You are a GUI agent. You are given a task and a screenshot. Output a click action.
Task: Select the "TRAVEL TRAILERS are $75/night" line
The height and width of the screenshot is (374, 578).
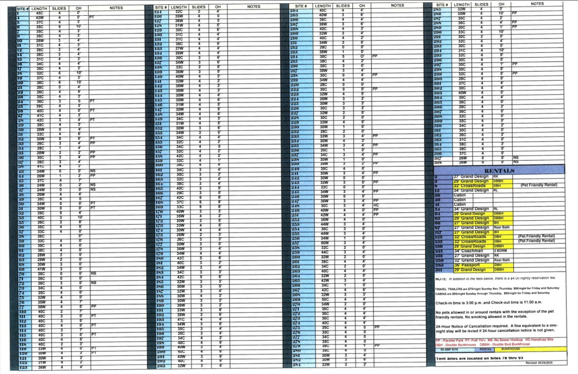pos(497,288)
